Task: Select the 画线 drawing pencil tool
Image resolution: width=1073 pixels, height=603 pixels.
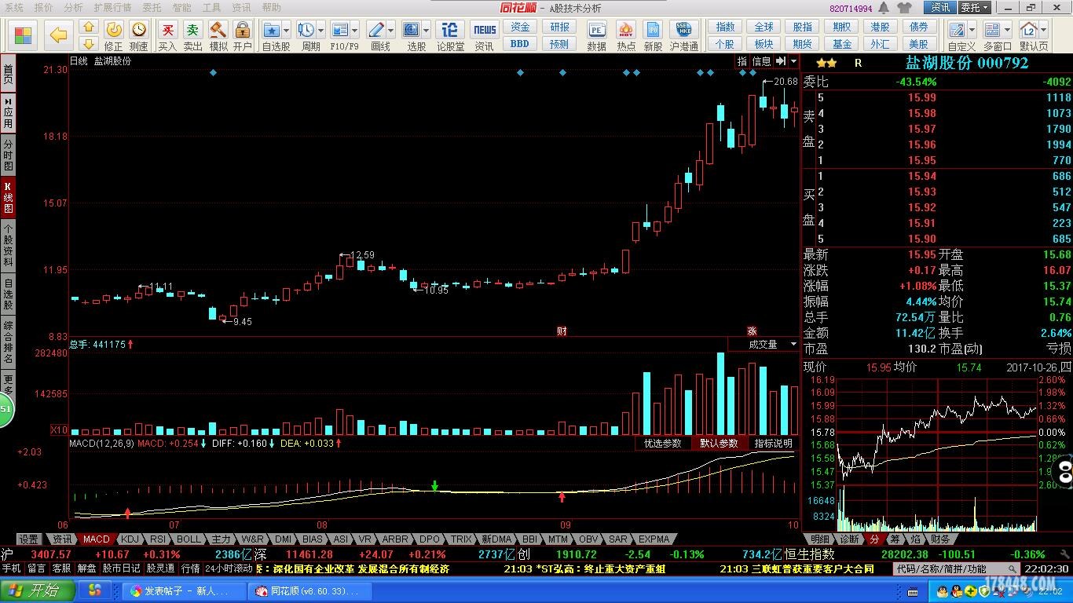Action: pos(376,30)
